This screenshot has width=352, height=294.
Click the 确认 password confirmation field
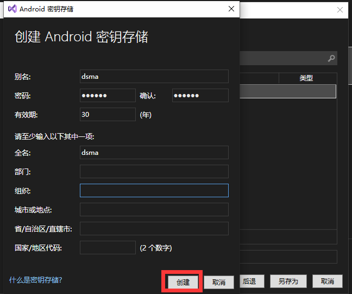[200, 96]
